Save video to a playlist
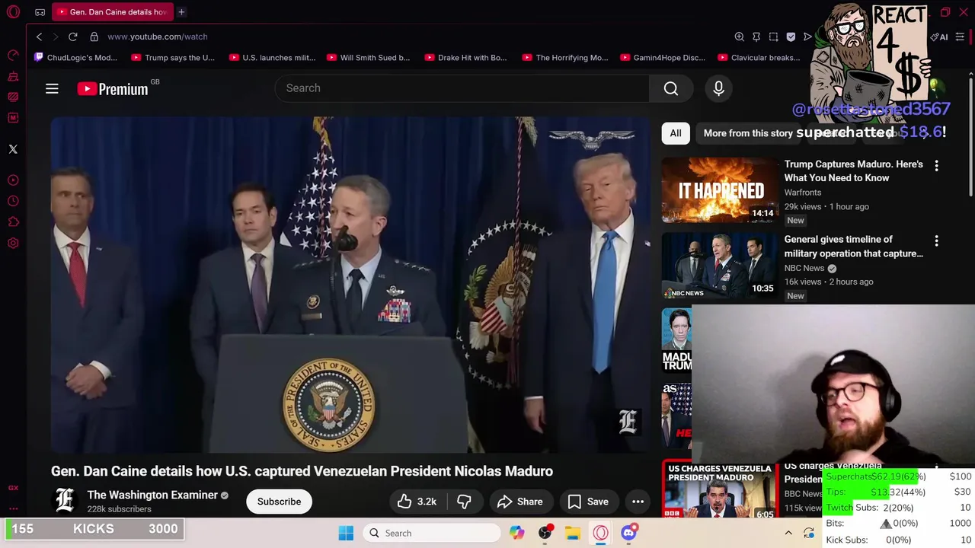 pos(588,502)
